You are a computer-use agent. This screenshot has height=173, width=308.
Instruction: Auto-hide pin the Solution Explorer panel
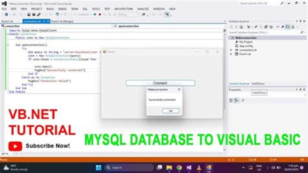pyautogui.click(x=300, y=21)
